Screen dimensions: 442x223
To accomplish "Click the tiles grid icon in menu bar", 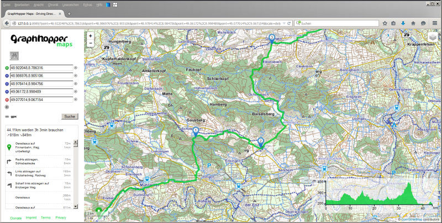I will pyautogui.click(x=115, y=5).
